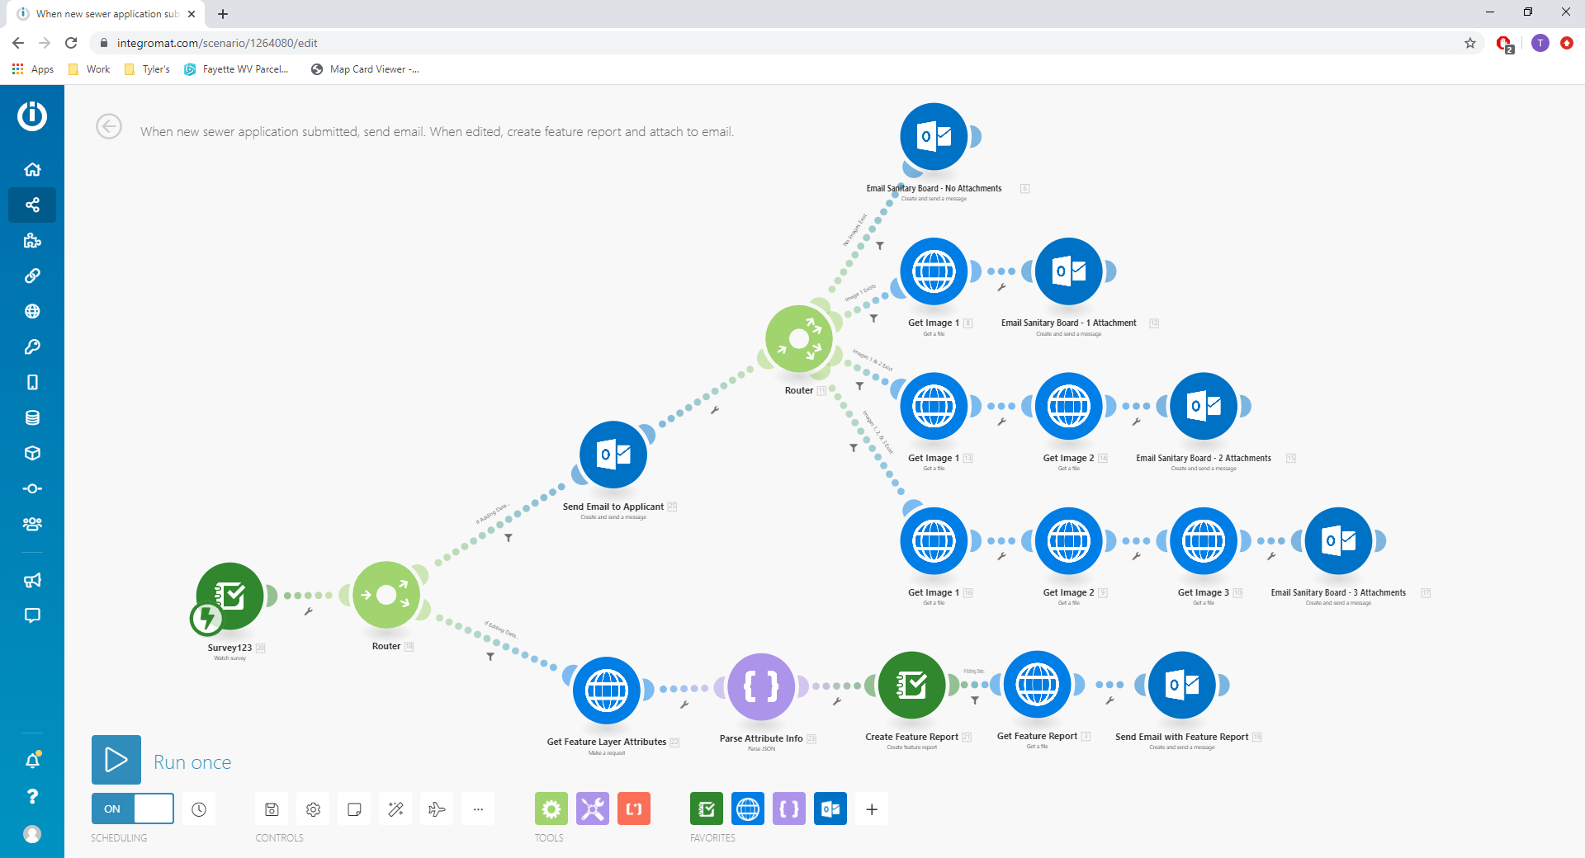This screenshot has width=1585, height=858.
Task: Open Connections link icon in sidebar
Action: pyautogui.click(x=32, y=276)
